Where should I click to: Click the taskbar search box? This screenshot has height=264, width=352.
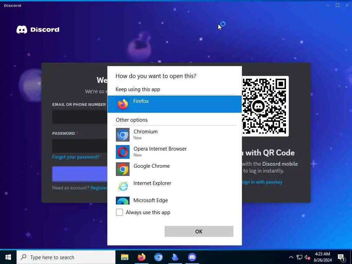(66, 257)
